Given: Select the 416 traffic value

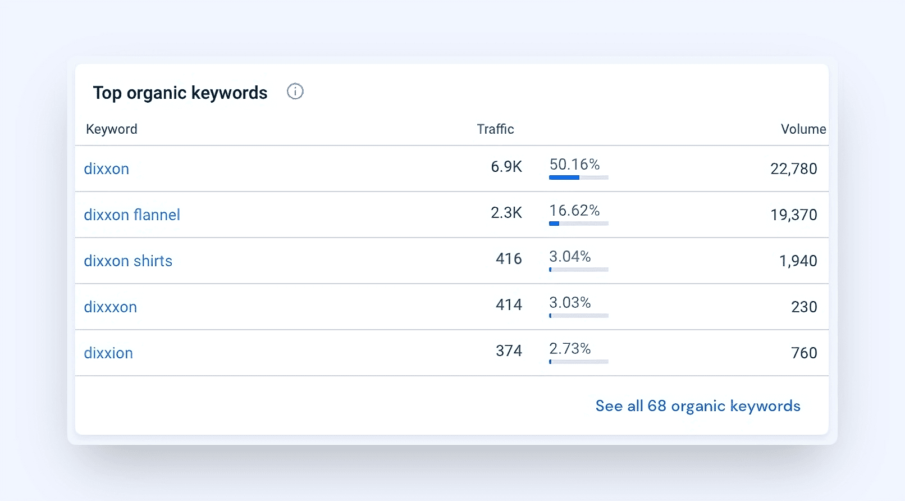Looking at the screenshot, I should 509,259.
